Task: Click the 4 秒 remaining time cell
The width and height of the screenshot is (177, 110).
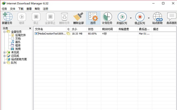Action: [105, 34]
